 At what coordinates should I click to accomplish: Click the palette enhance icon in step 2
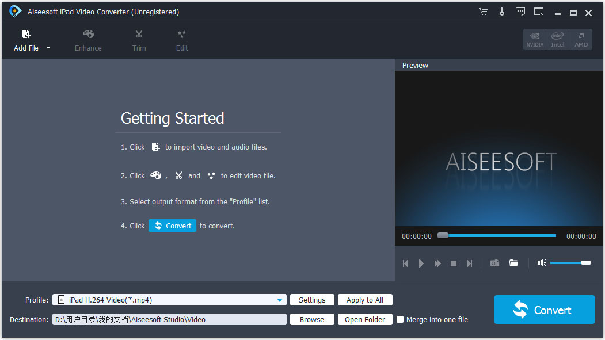155,175
